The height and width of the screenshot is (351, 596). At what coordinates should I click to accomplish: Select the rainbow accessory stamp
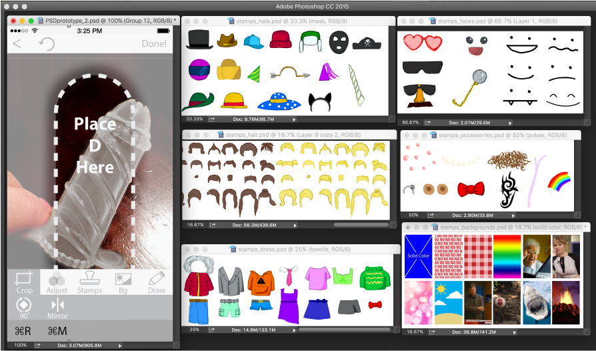pyautogui.click(x=559, y=182)
